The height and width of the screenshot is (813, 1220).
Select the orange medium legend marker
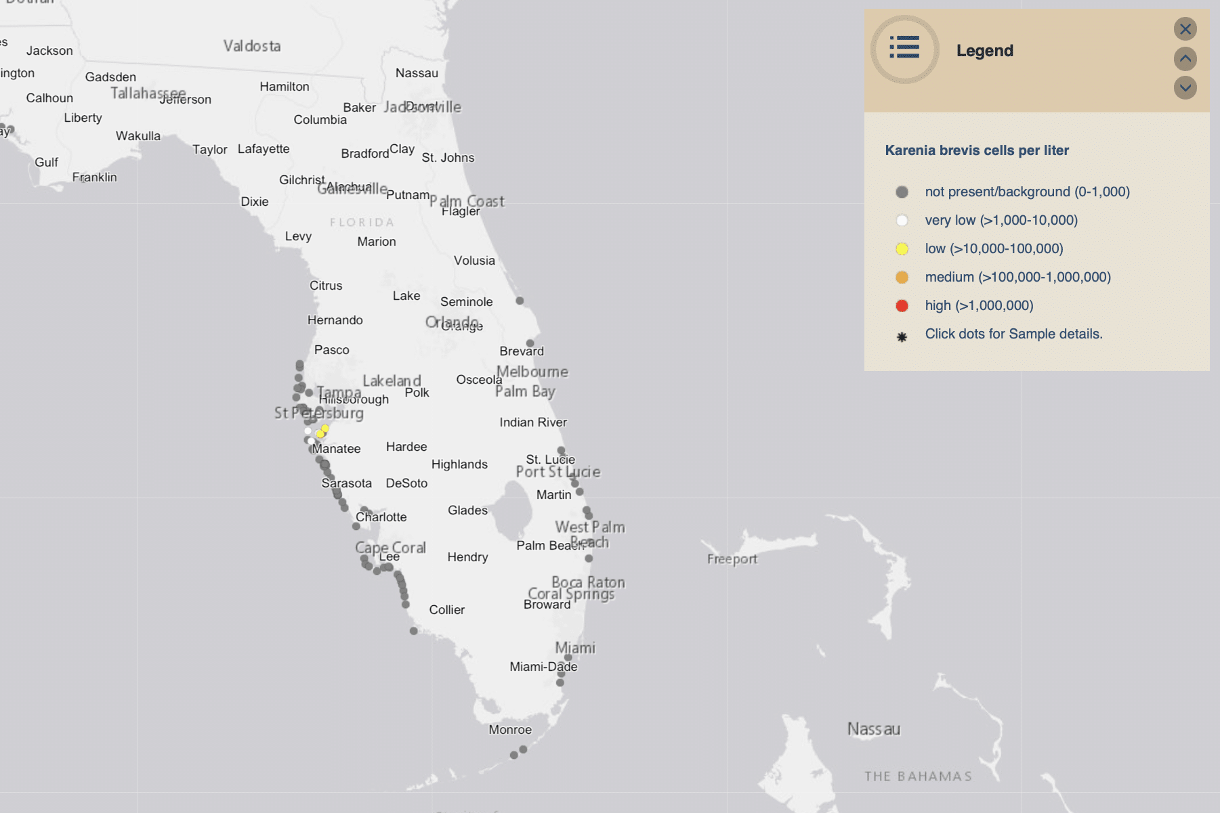901,277
